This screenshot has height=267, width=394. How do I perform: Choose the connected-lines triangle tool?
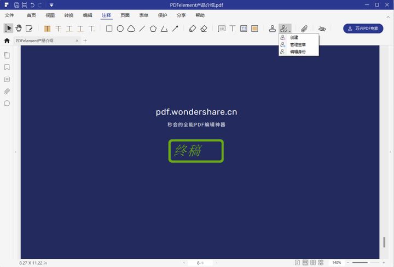[164, 29]
